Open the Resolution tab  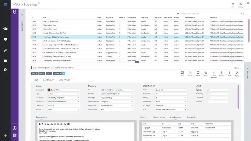tap(192, 117)
